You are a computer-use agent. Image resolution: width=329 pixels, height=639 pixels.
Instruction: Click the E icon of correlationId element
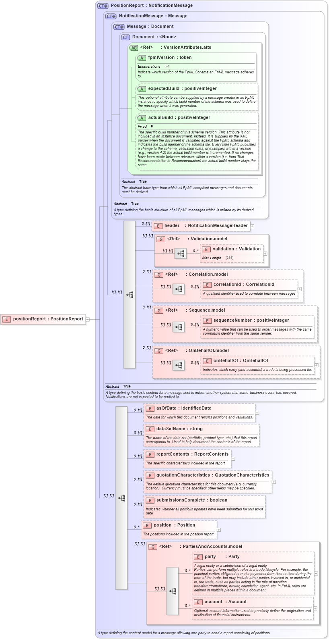click(x=207, y=285)
